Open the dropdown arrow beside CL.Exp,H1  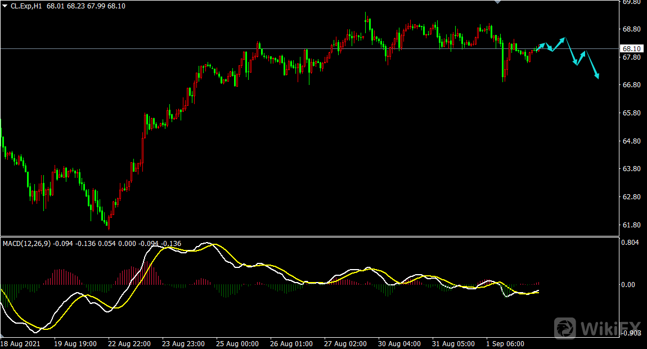(x=5, y=6)
